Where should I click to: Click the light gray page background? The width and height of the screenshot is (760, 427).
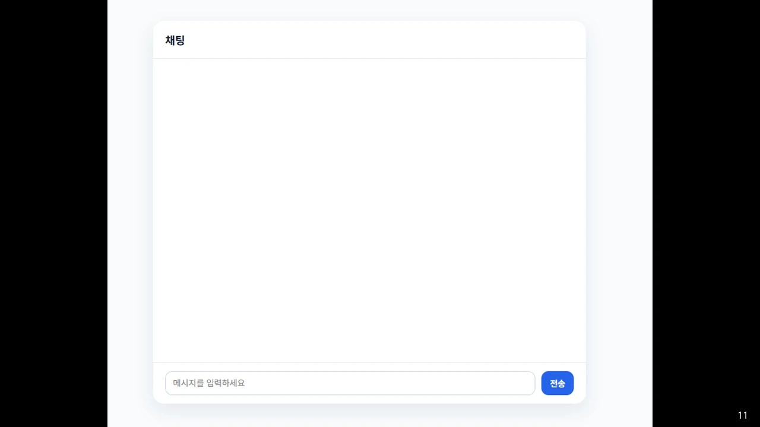tap(617, 213)
